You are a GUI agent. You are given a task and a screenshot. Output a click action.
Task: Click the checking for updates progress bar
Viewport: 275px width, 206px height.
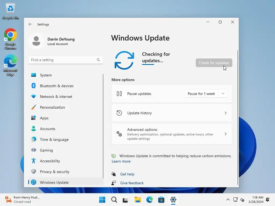[x=148, y=64]
